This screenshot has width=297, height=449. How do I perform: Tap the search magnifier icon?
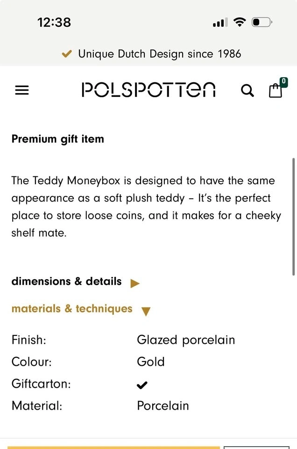(x=247, y=90)
